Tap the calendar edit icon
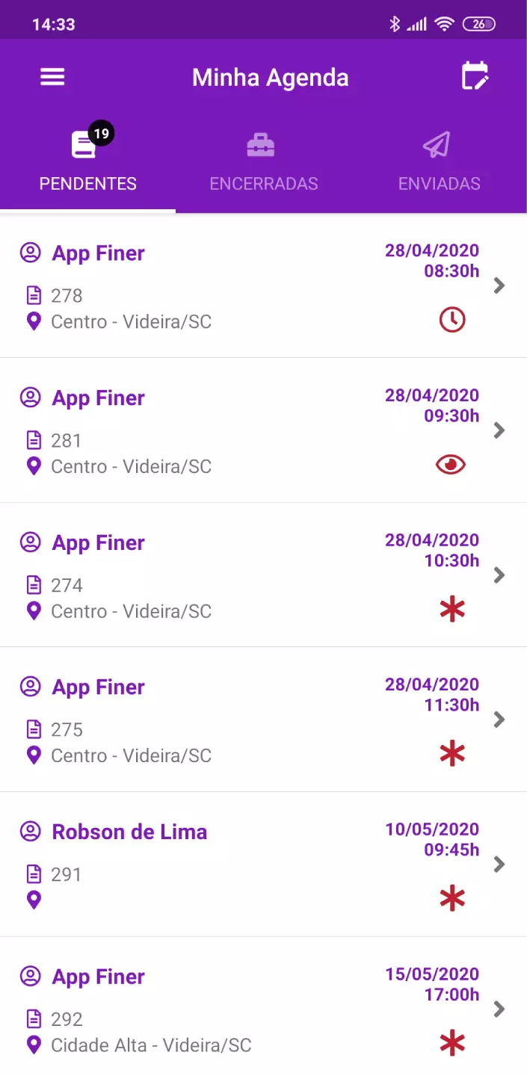 point(475,76)
